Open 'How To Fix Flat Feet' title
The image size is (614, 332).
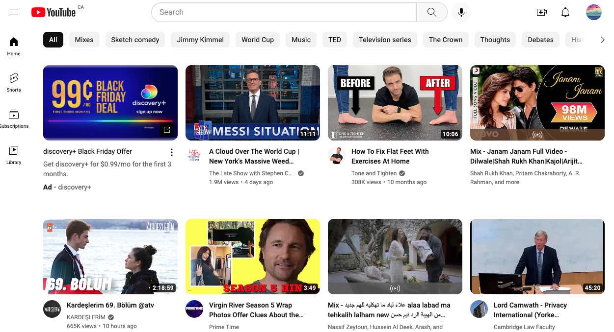point(390,156)
